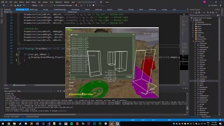Close the game Console window
The image size is (224, 126).
click(x=134, y=35)
